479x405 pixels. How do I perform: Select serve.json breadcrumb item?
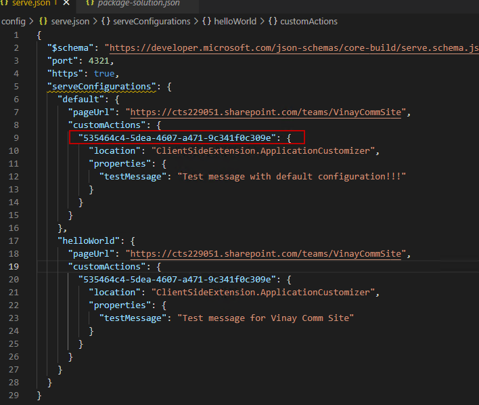click(70, 22)
